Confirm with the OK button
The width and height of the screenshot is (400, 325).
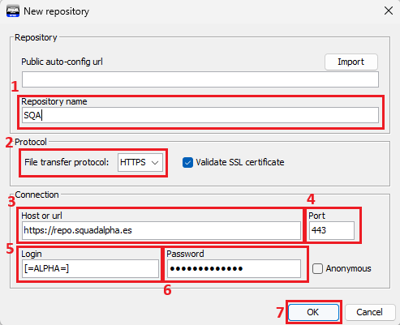313,312
